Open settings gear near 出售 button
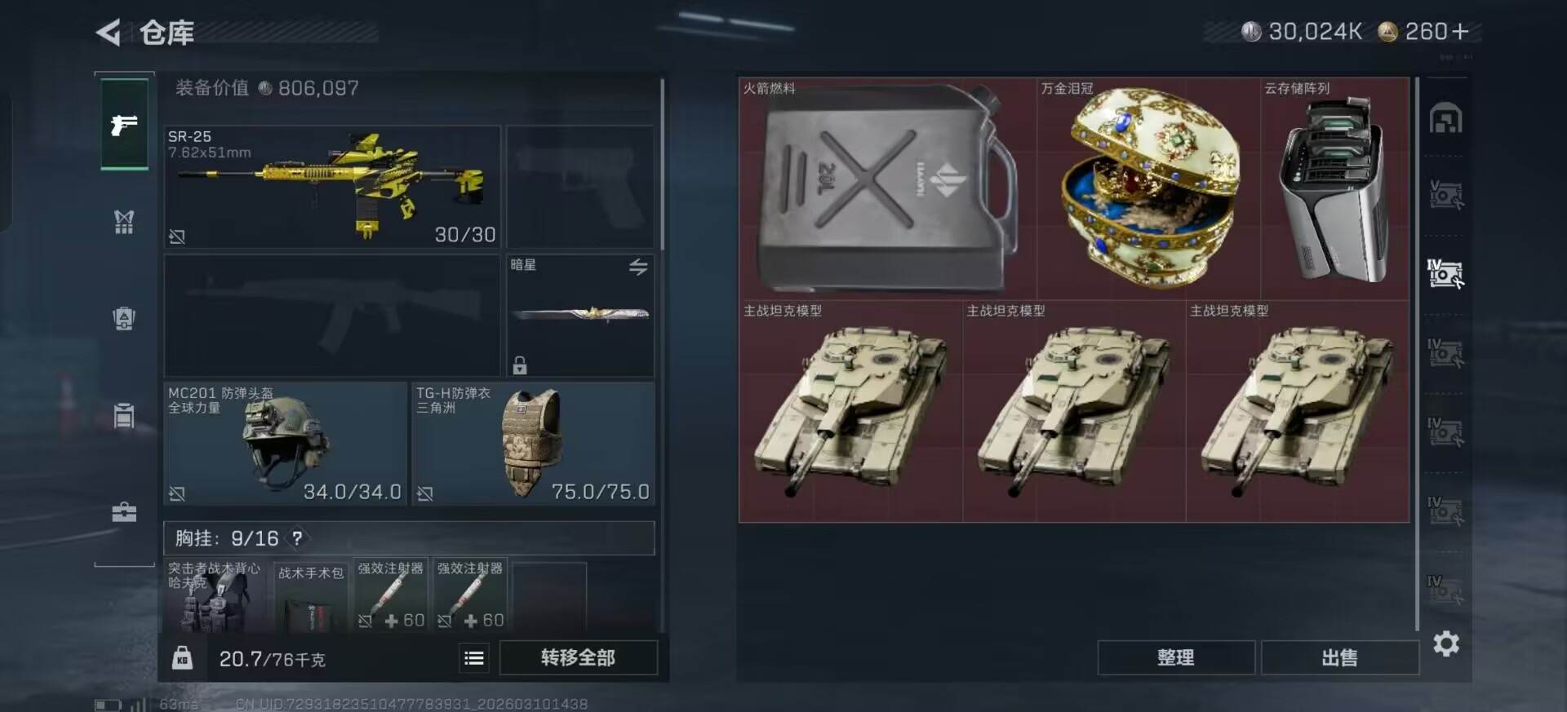The image size is (1567, 712). (x=1446, y=643)
